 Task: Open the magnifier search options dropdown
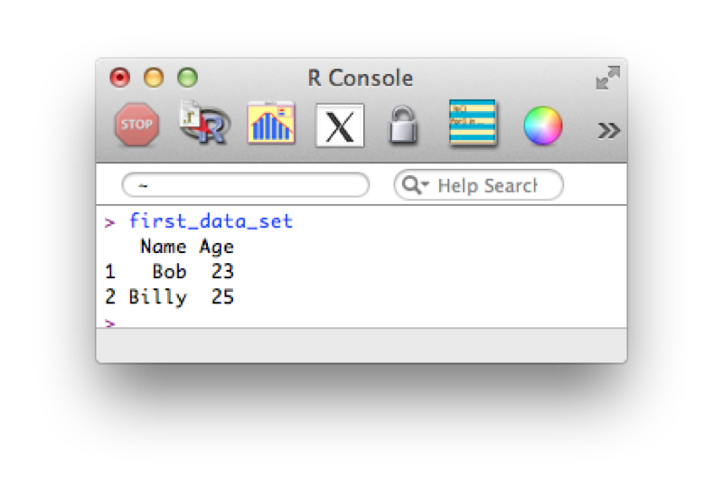tap(415, 185)
